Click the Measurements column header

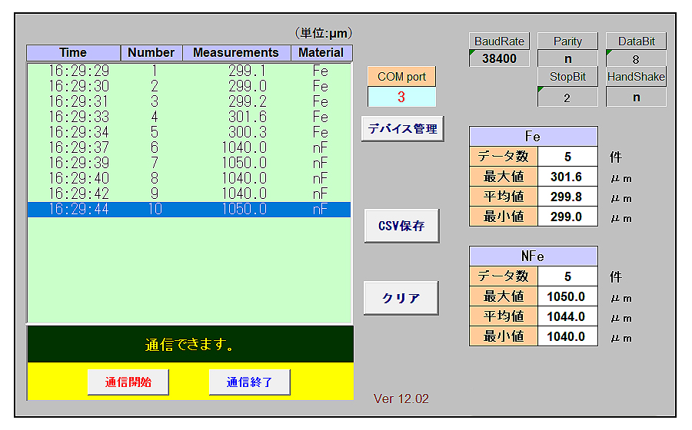[x=236, y=53]
